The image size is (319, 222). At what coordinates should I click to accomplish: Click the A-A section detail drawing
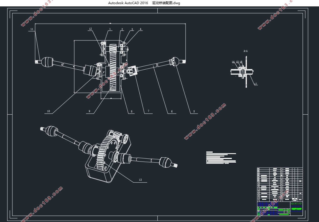[x=242, y=72]
